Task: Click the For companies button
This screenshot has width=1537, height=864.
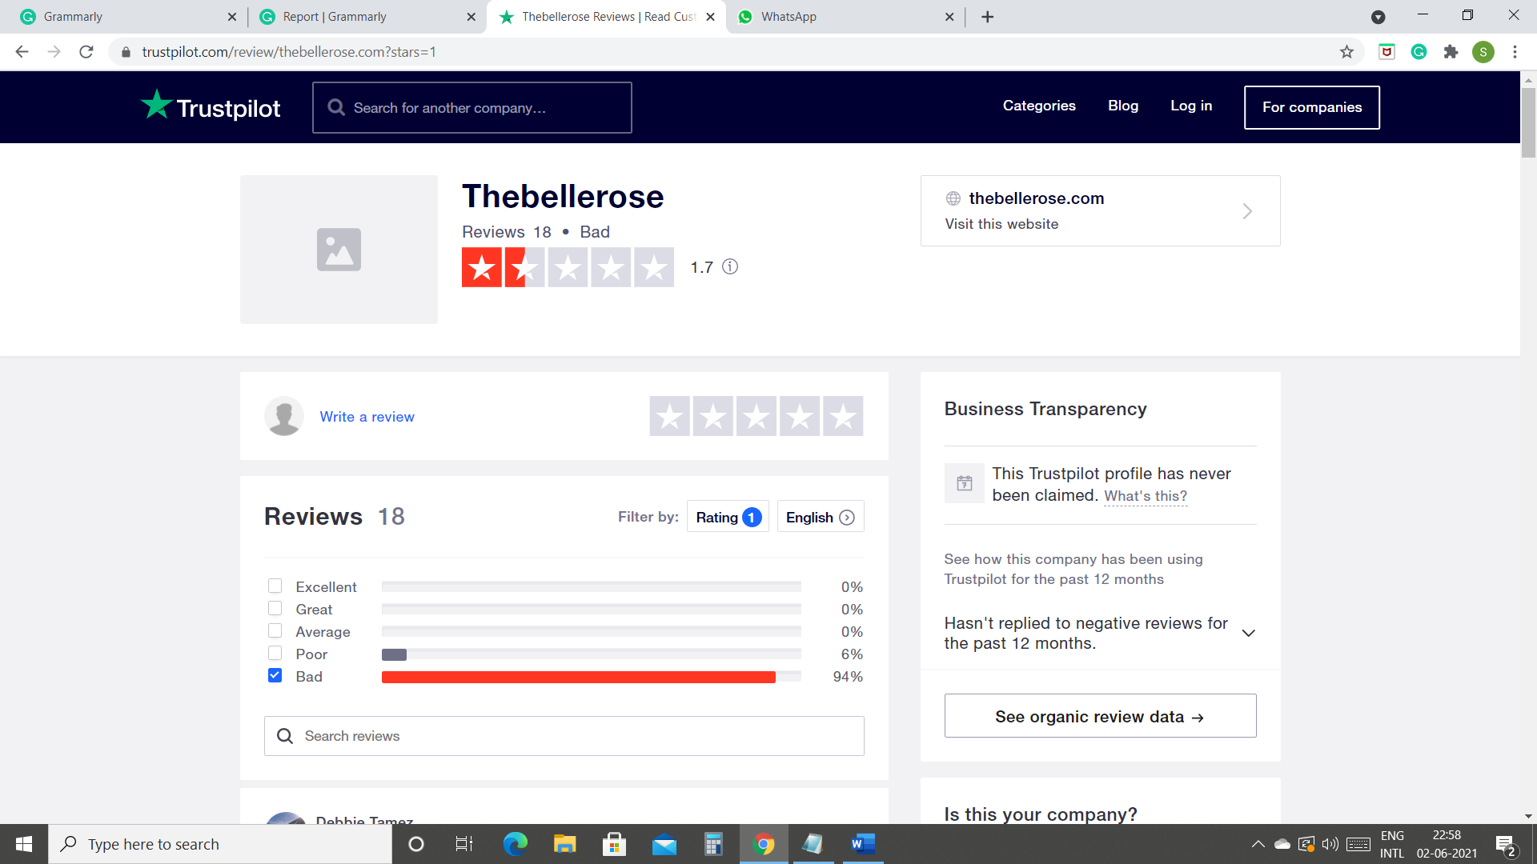Action: click(1311, 107)
